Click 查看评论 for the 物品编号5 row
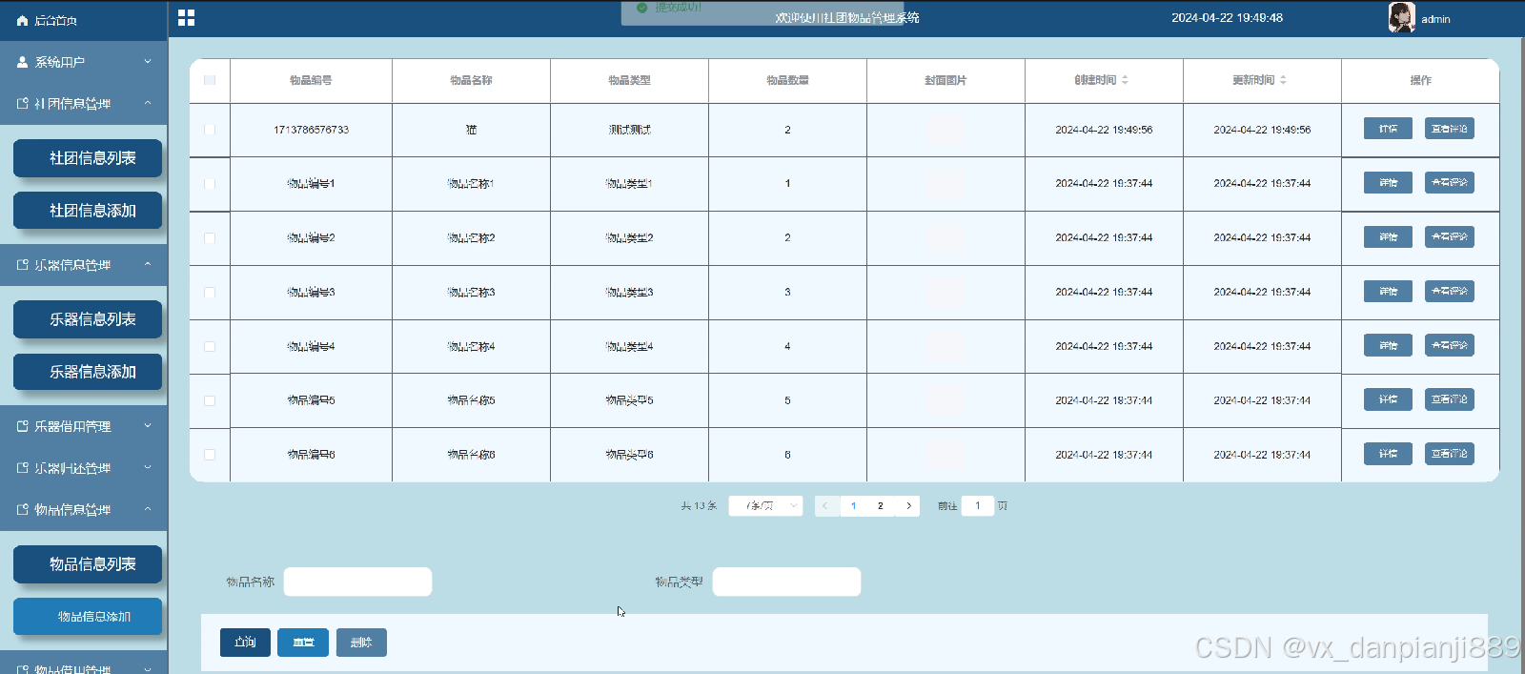The image size is (1525, 674). click(1450, 399)
